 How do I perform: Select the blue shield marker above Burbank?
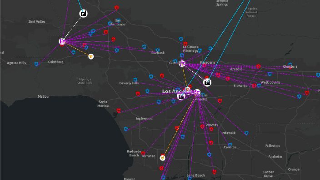157,50
